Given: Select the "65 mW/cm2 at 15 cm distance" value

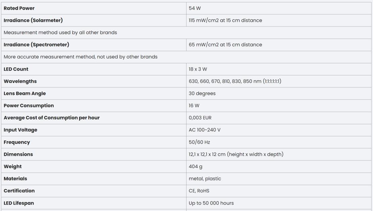Looking at the screenshot, I should pos(225,45).
